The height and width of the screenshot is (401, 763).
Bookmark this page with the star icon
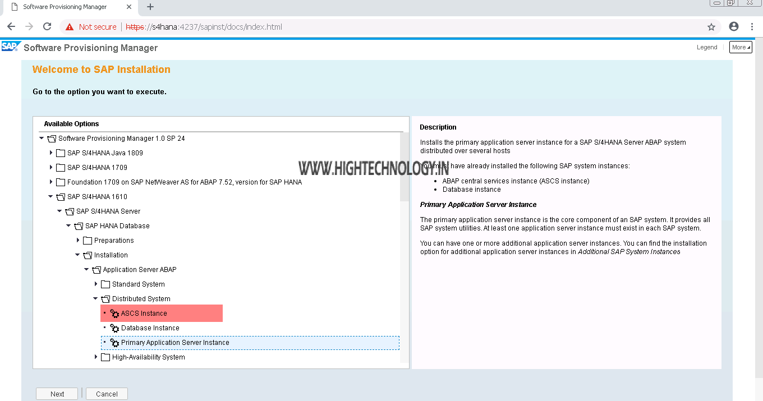pyautogui.click(x=711, y=27)
